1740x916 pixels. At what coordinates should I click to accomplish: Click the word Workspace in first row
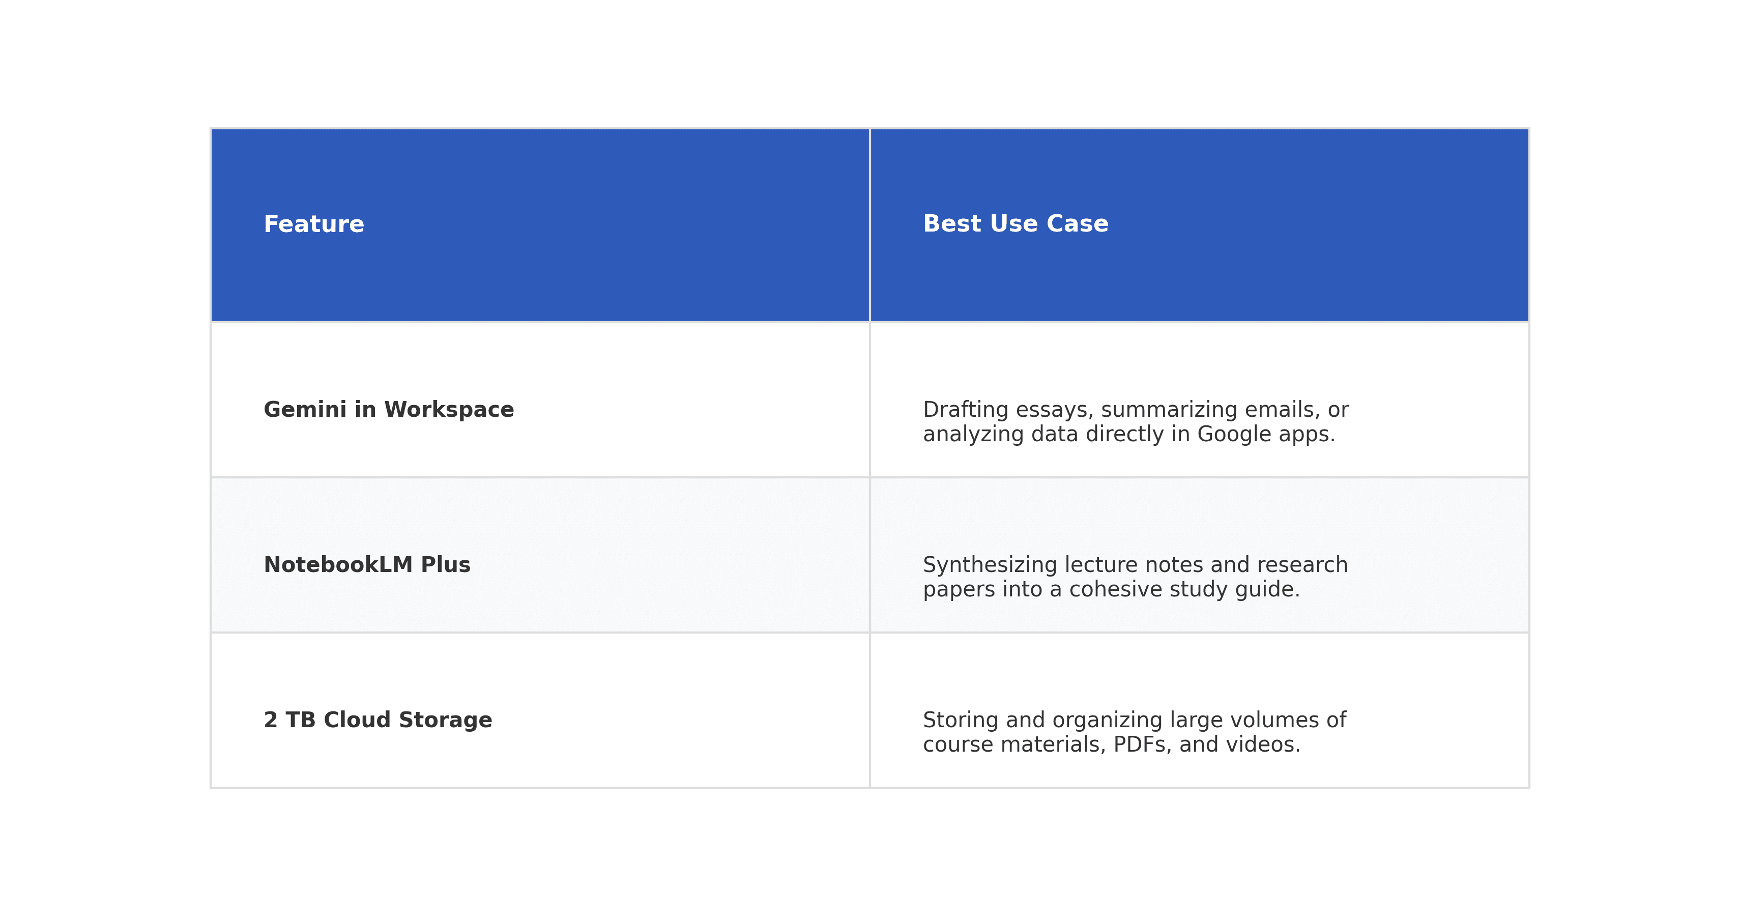pyautogui.click(x=449, y=409)
